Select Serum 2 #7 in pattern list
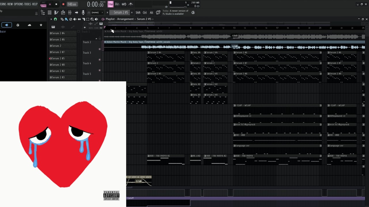Image resolution: width=369 pixels, height=207 pixels. pos(63,52)
